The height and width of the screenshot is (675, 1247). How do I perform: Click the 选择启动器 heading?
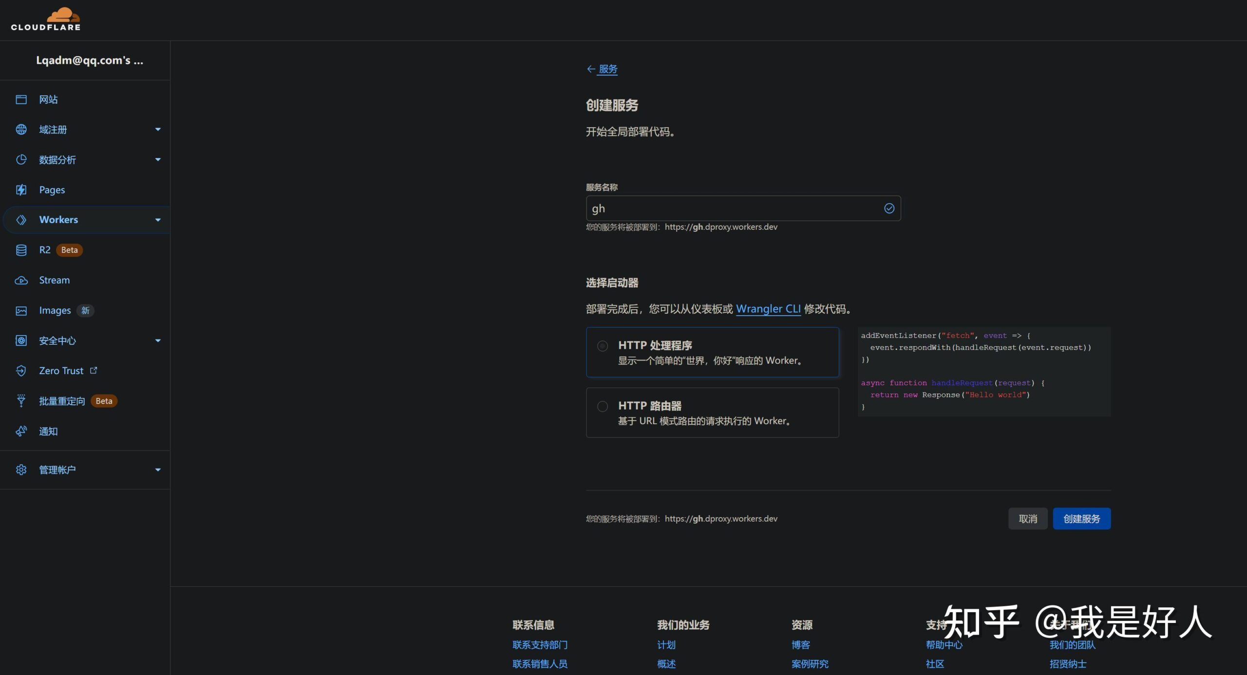(x=612, y=282)
